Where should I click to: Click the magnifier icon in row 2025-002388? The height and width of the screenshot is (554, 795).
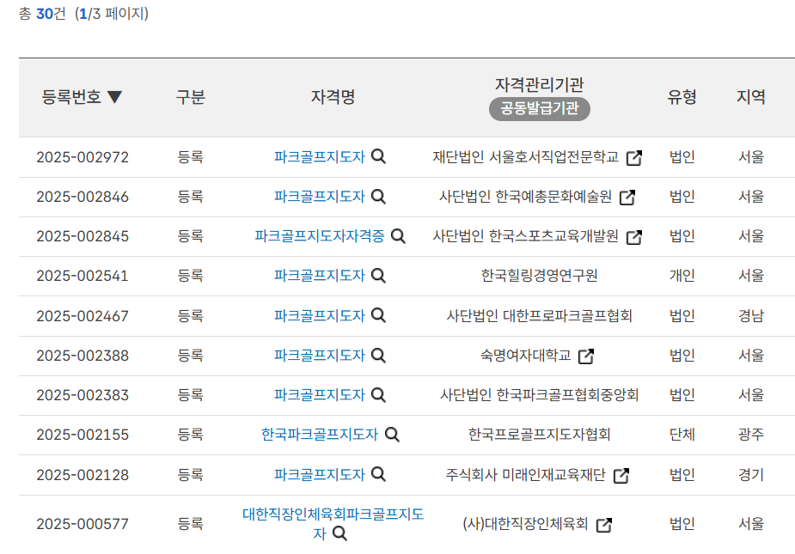click(x=379, y=356)
